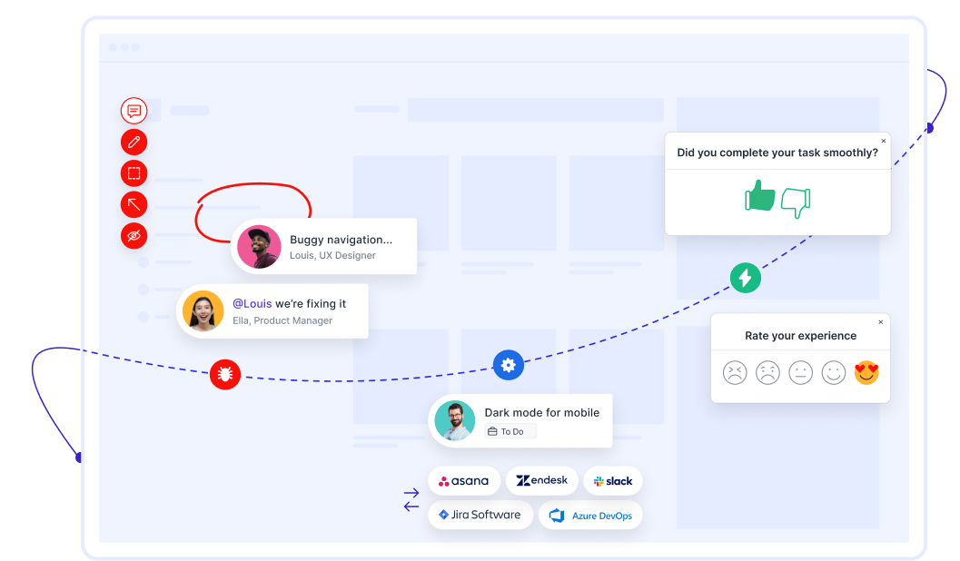Open the Asana integration
Image resolution: width=960 pixels, height=561 pixels.
pos(464,480)
